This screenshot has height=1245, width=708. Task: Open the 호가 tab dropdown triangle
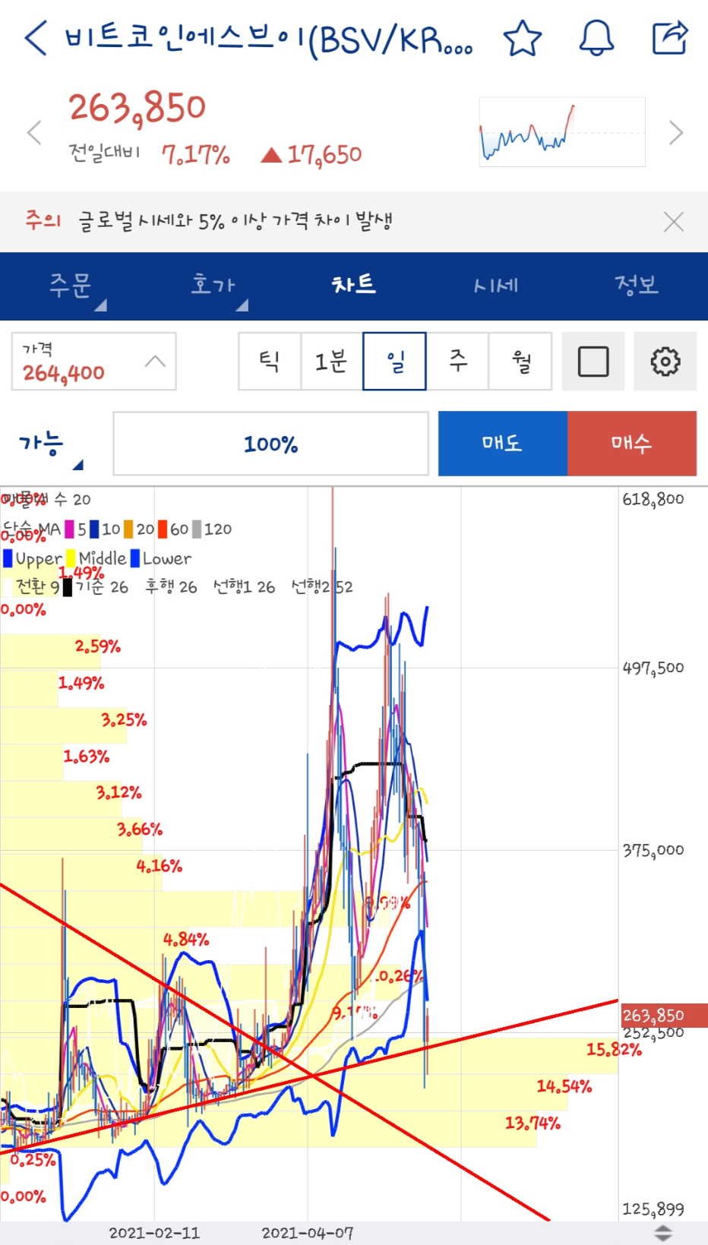pyautogui.click(x=242, y=305)
